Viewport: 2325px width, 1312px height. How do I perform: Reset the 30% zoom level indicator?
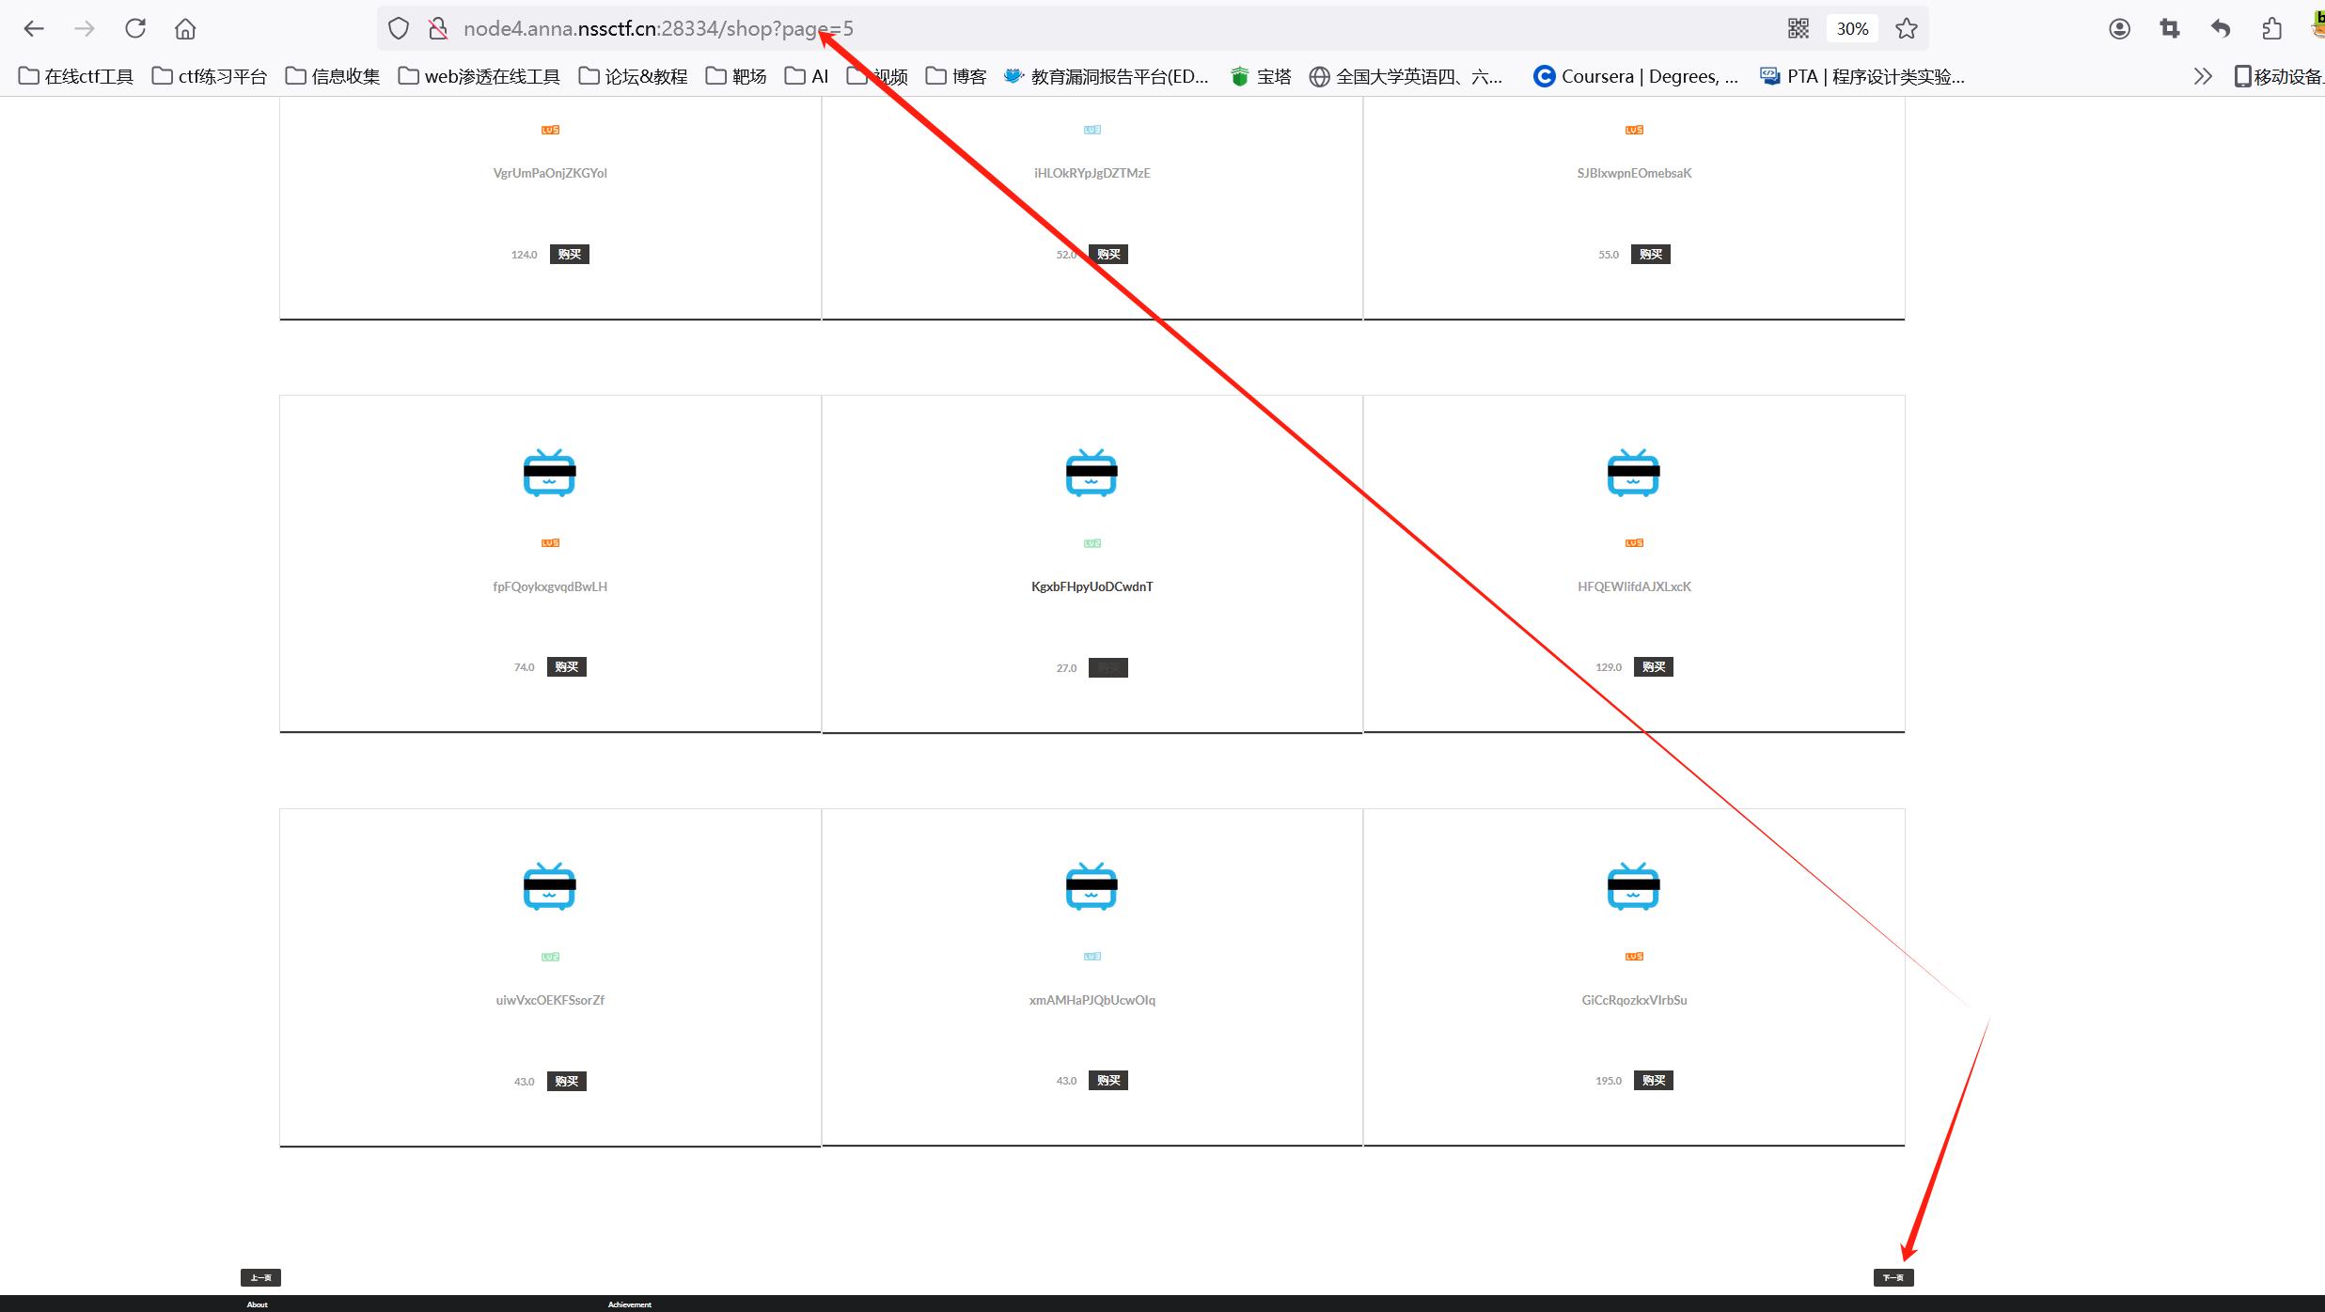coord(1852,28)
